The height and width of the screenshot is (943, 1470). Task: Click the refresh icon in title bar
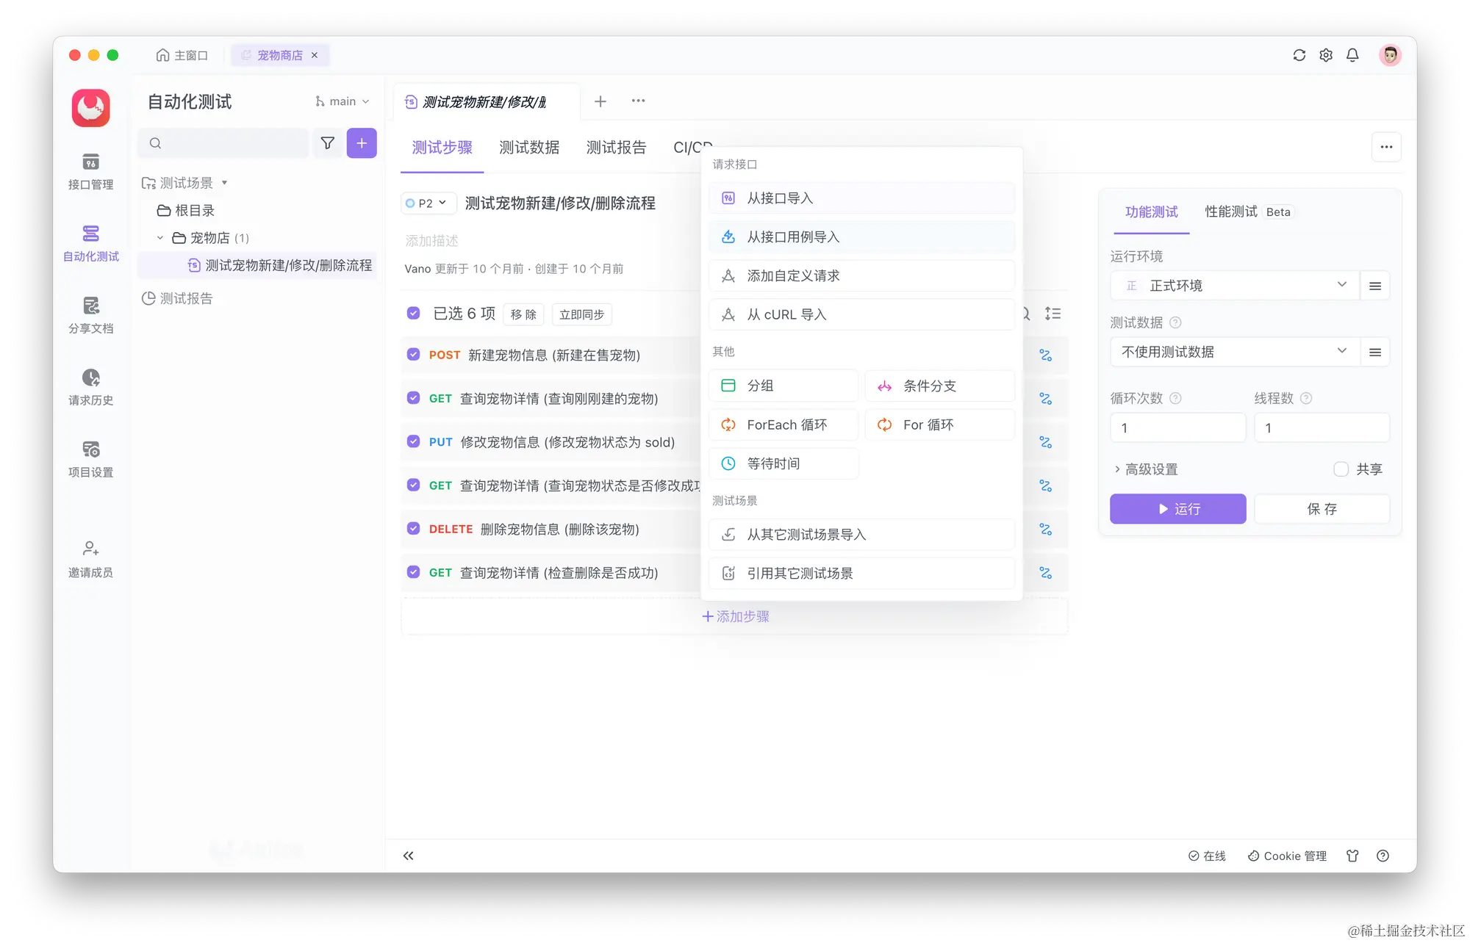pyautogui.click(x=1299, y=55)
